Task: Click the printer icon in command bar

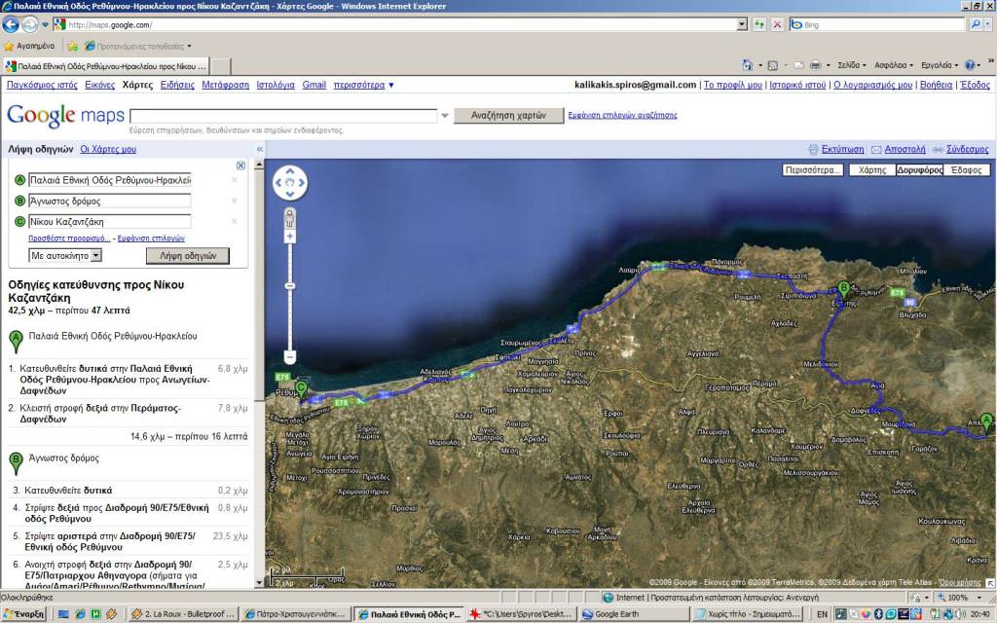Action: 816,65
